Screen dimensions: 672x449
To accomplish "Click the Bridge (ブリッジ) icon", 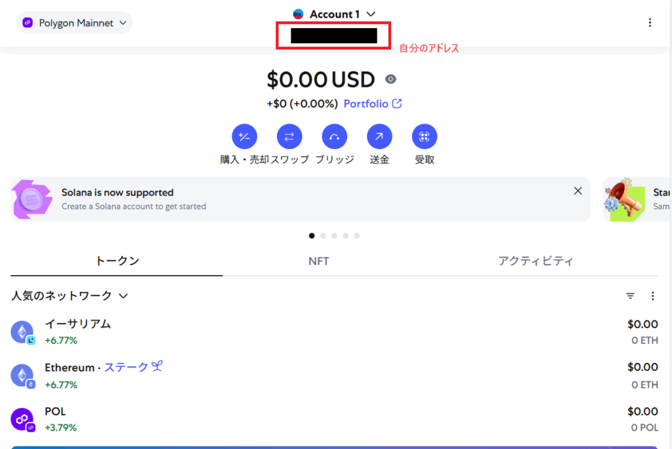I will click(334, 137).
